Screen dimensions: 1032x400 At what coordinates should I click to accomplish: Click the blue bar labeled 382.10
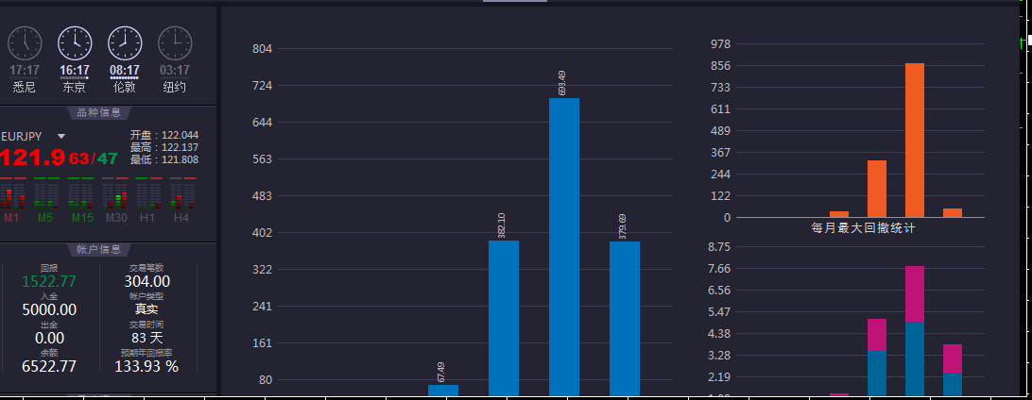(x=504, y=318)
